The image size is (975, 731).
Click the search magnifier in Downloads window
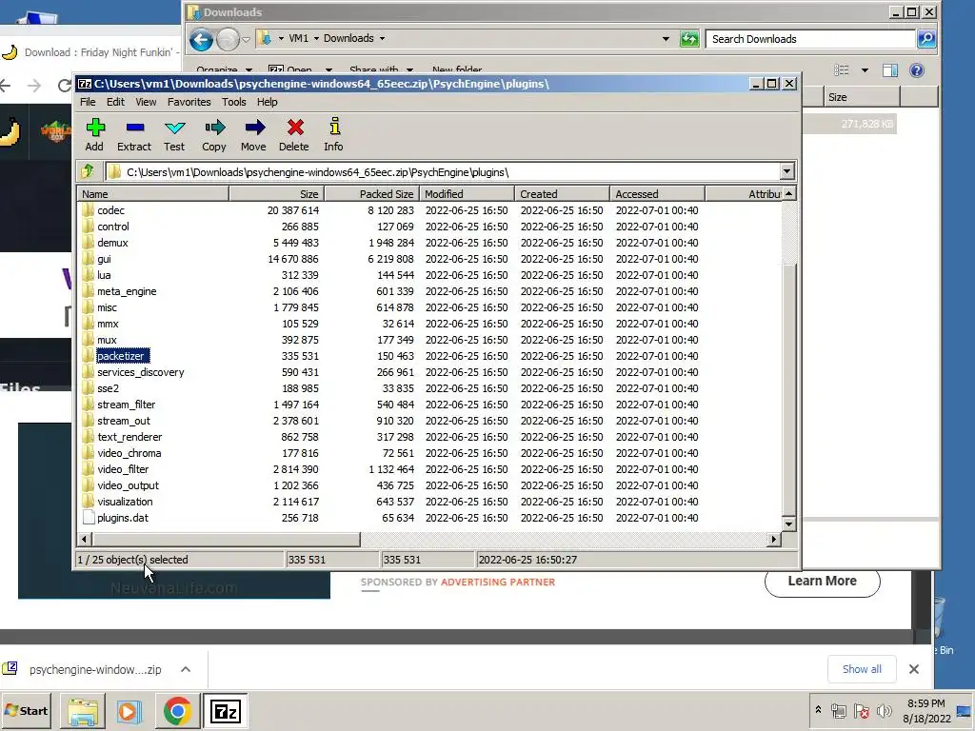[x=925, y=38]
